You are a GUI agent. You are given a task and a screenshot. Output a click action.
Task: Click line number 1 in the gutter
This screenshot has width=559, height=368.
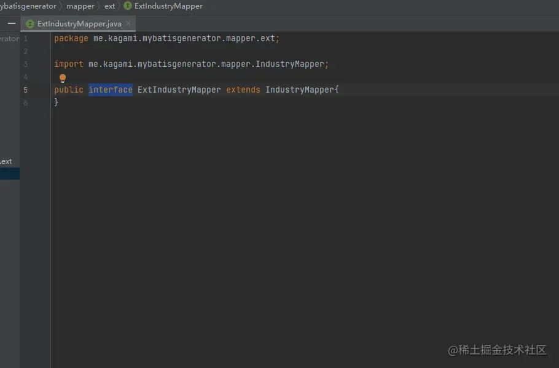pos(25,38)
